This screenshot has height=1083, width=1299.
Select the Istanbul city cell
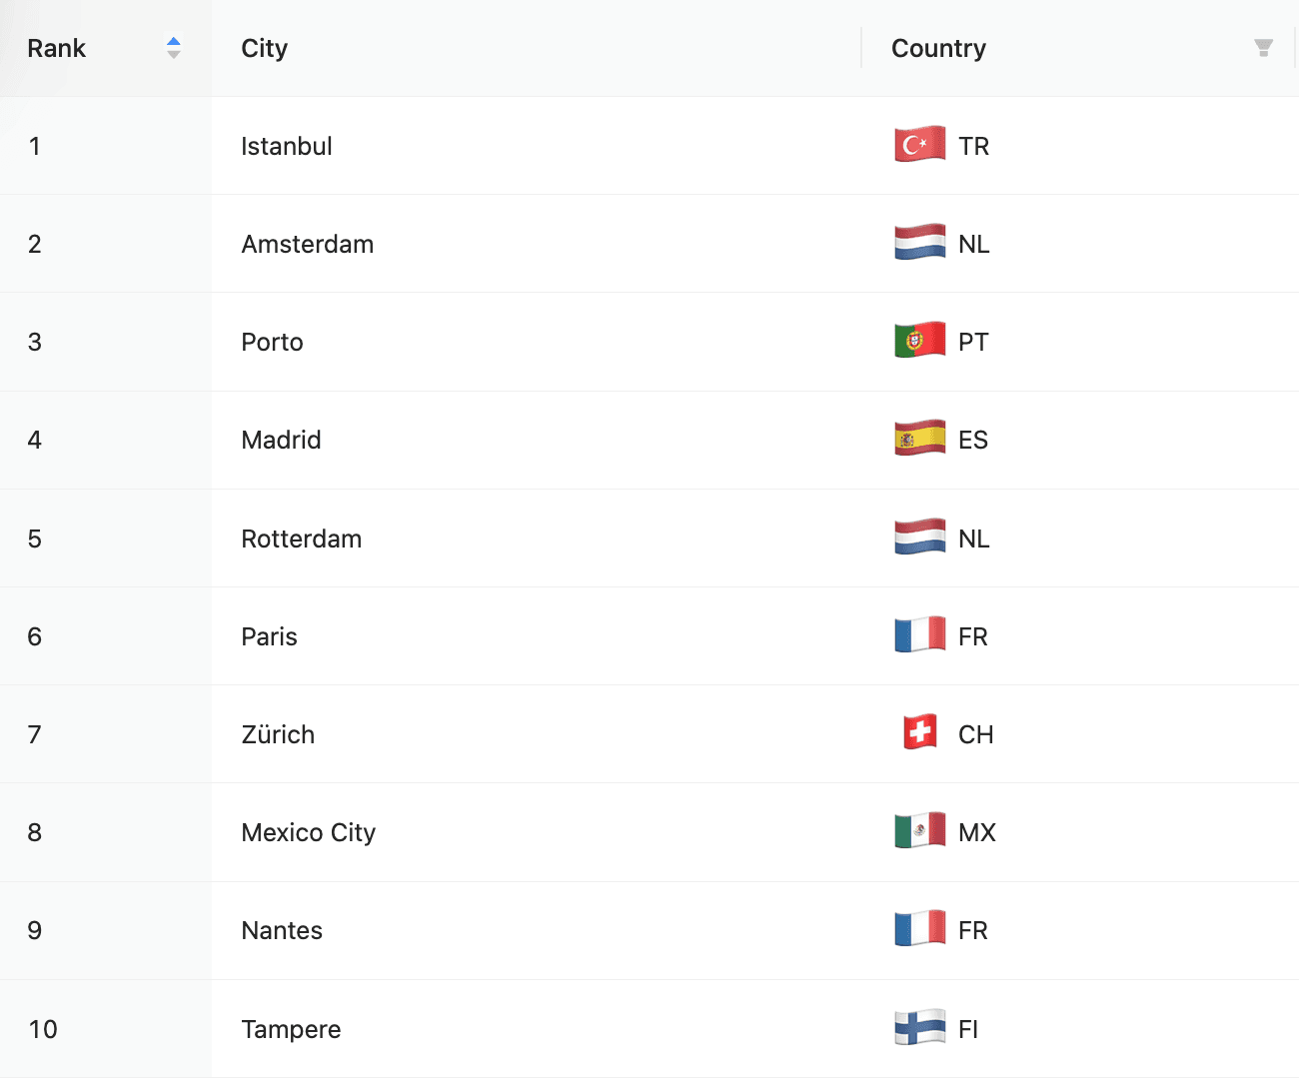(x=537, y=146)
